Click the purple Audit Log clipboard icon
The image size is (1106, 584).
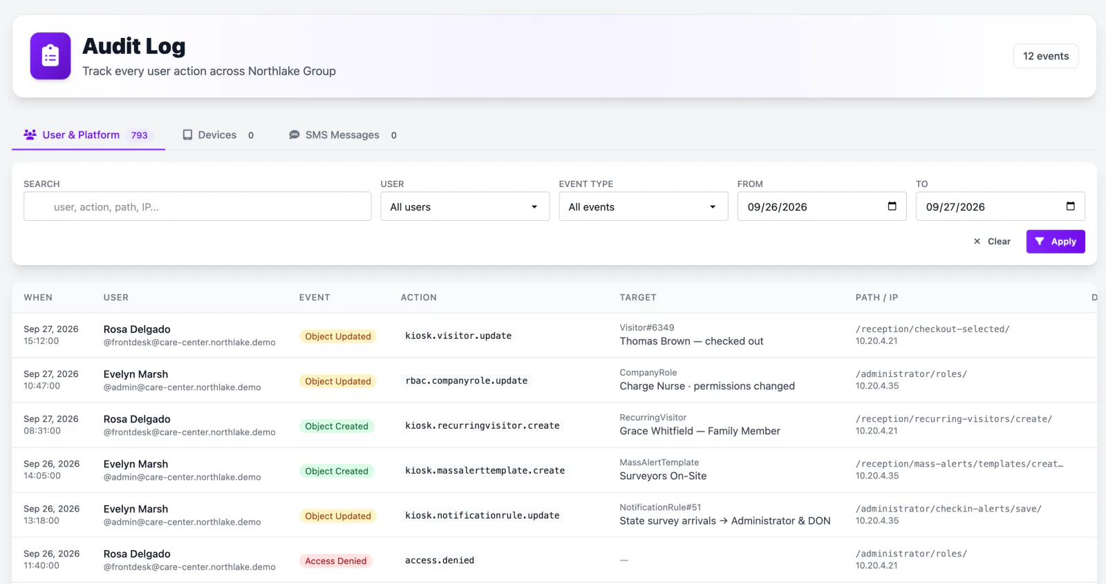click(50, 56)
